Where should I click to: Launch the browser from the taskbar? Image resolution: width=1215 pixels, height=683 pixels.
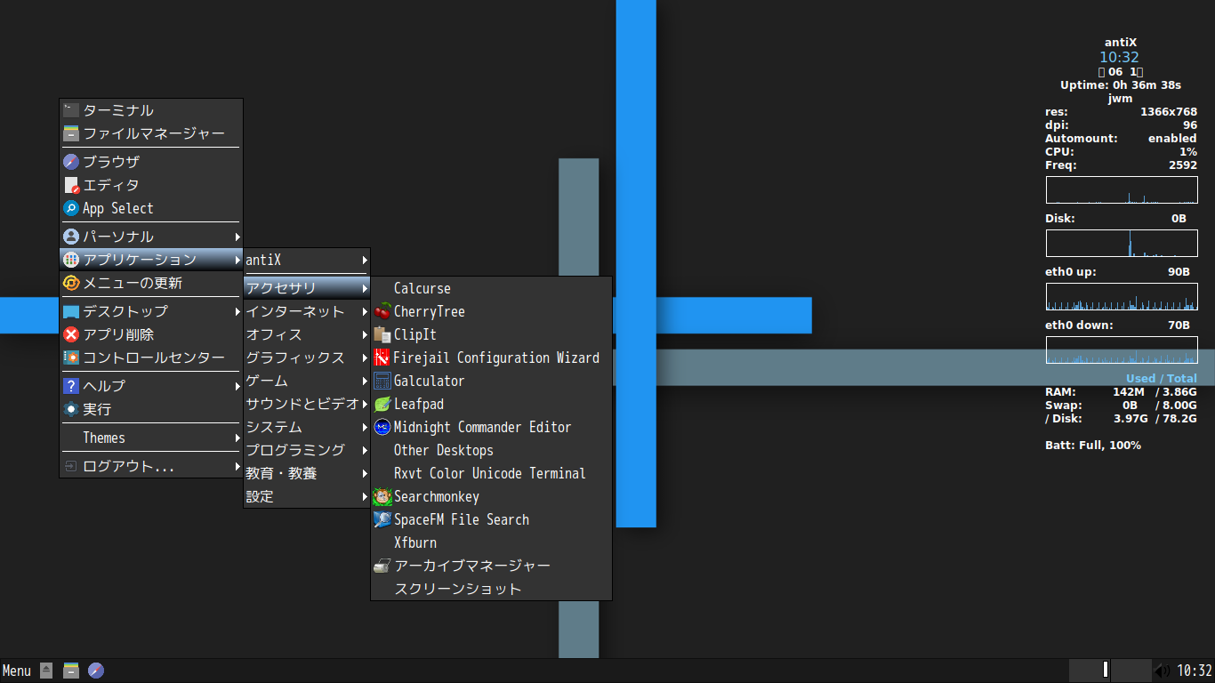(96, 671)
